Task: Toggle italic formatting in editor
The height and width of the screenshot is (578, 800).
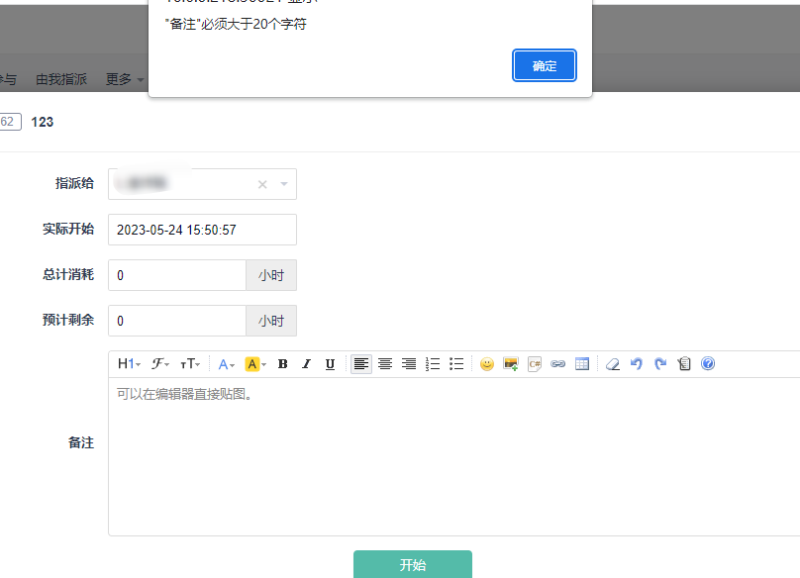Action: click(306, 364)
